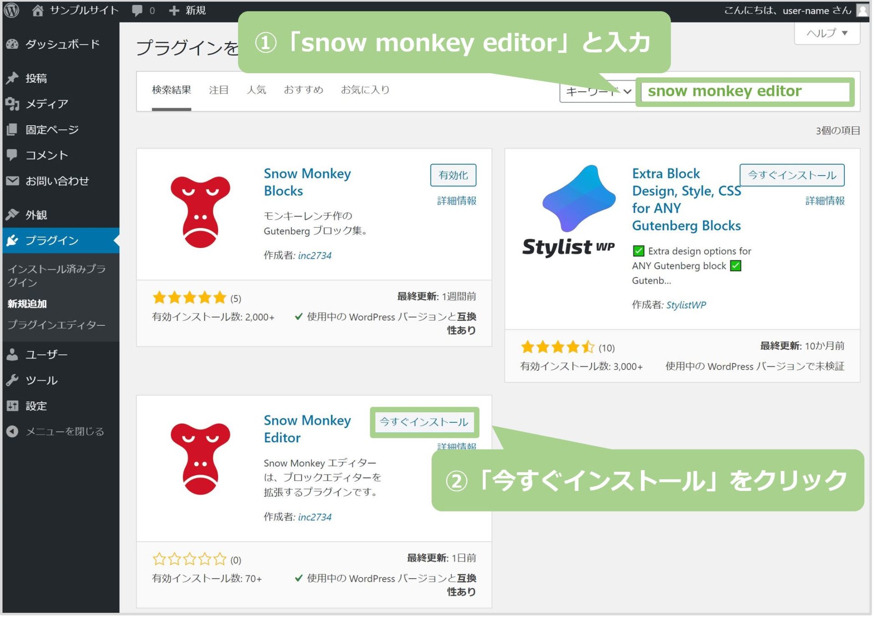Viewport: 874px width, 617px height.
Task: Install Snow Monkey Editor via 今すぐインストール
Action: coord(424,422)
